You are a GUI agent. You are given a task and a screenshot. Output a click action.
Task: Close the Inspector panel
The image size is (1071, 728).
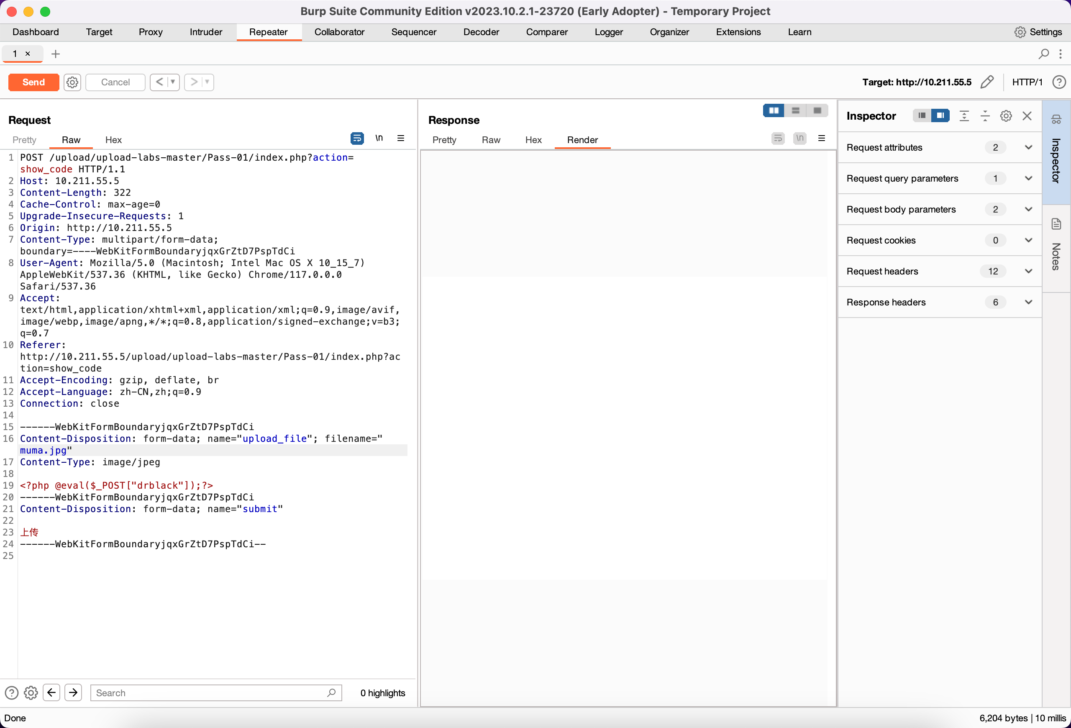point(1027,115)
